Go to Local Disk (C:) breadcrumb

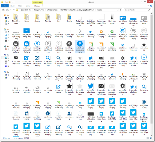pos(26,10)
